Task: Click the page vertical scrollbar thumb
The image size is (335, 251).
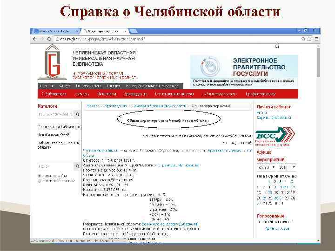Action: pos(318,62)
